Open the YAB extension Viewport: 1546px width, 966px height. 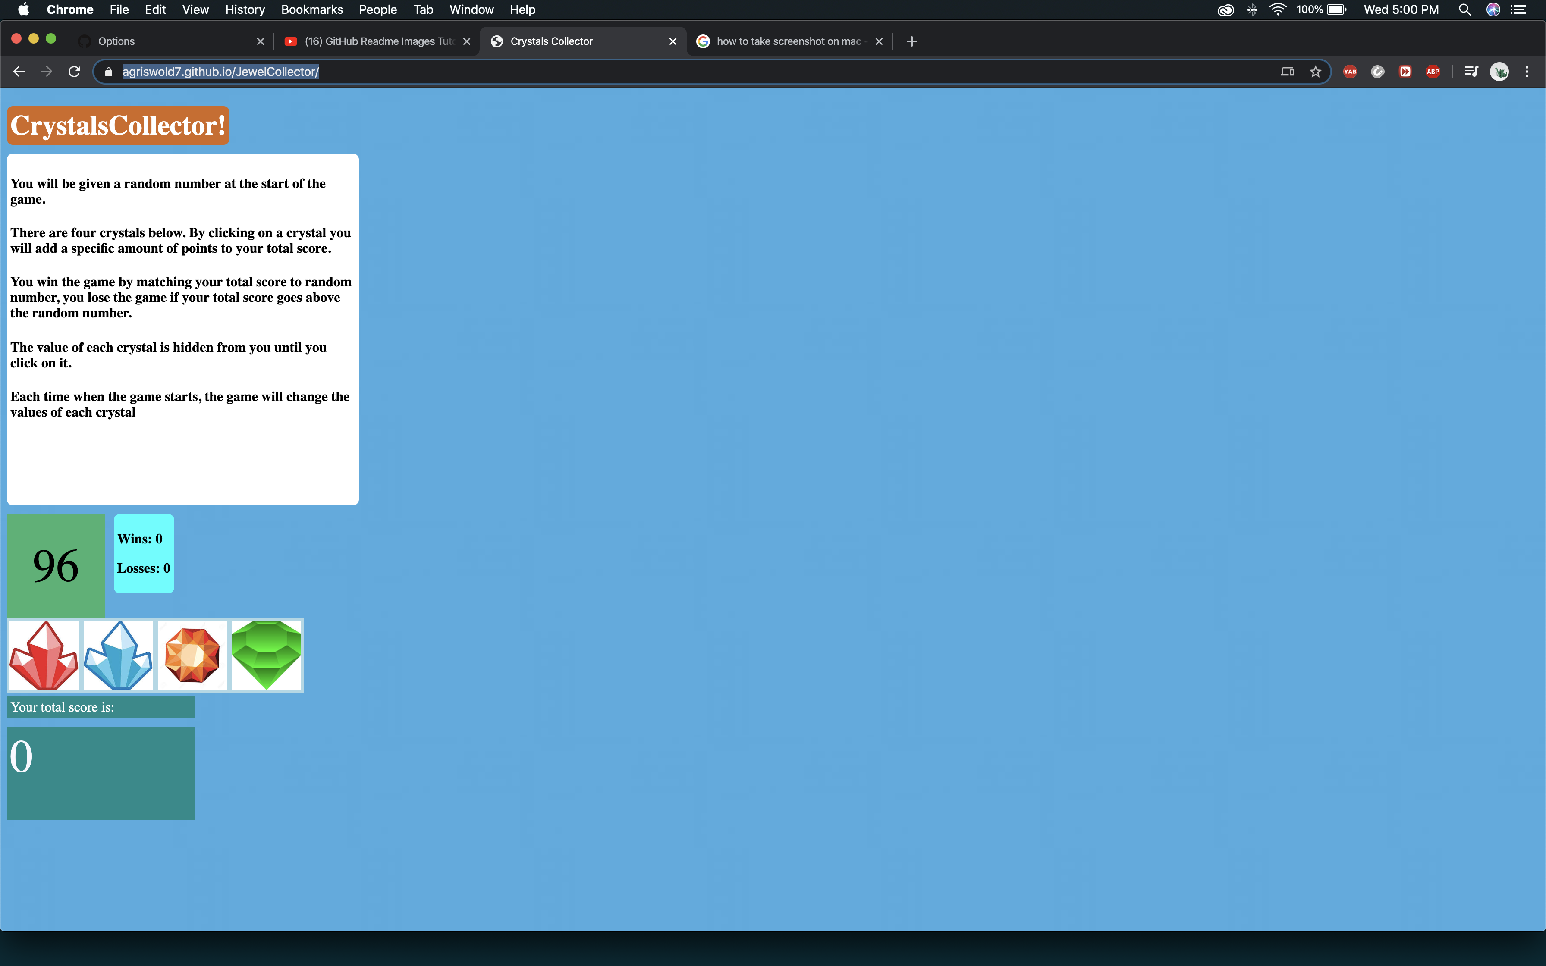coord(1349,72)
